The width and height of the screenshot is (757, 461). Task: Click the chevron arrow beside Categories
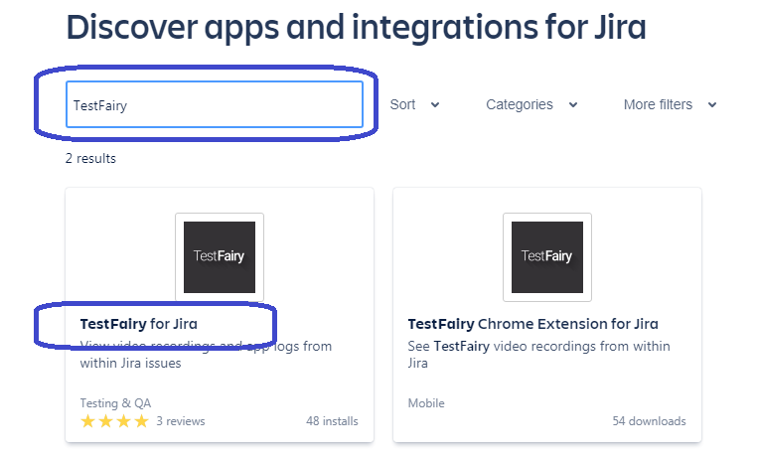[573, 105]
